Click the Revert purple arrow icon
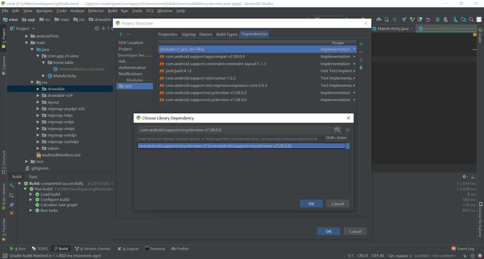This screenshot has height=259, width=484. pos(428,19)
